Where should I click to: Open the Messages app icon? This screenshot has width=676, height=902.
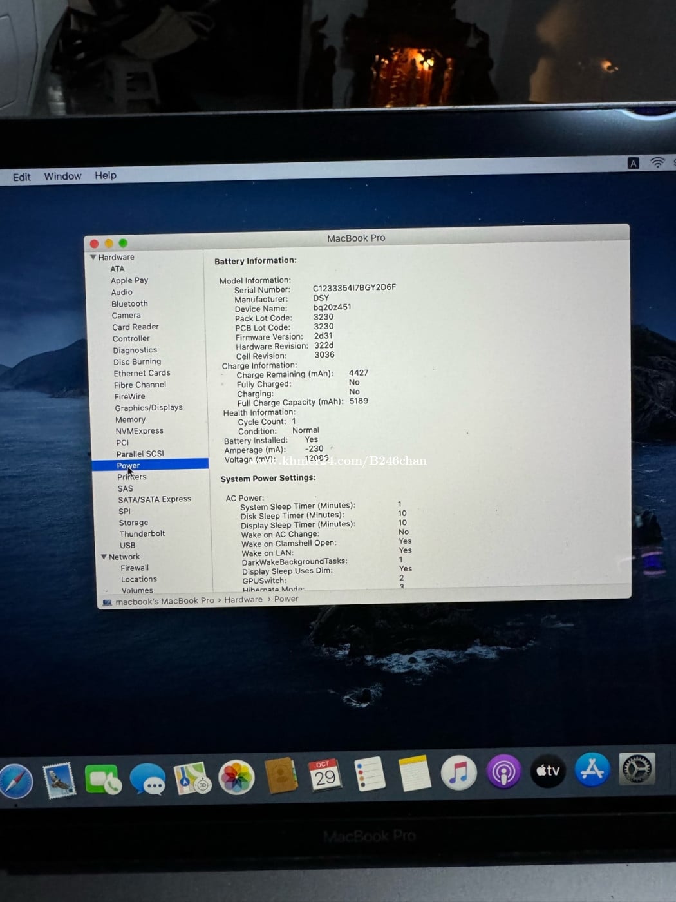(147, 779)
